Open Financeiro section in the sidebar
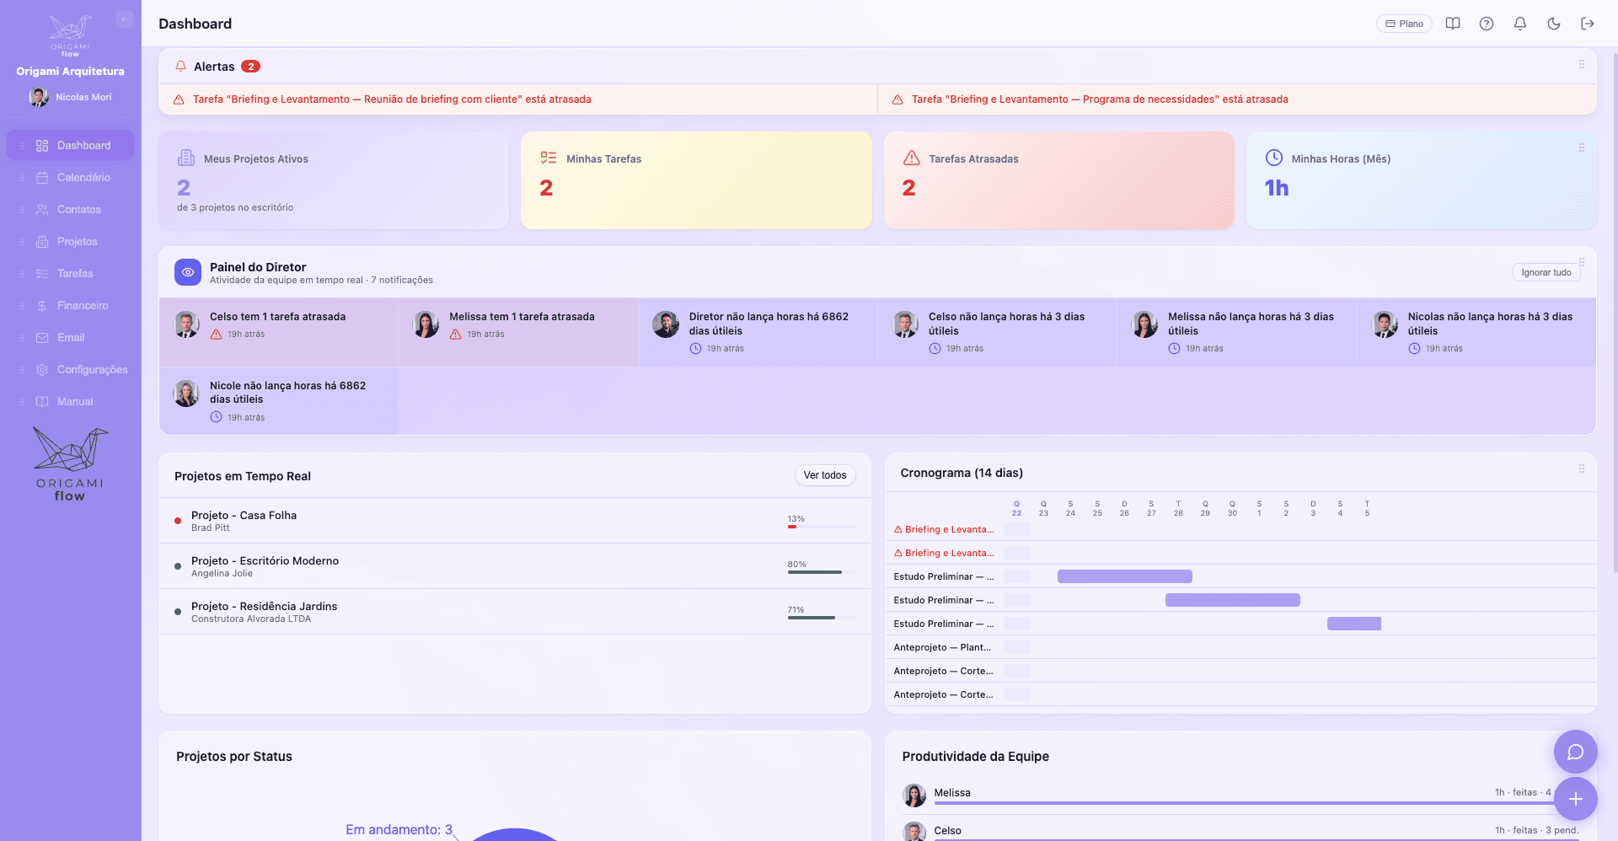 [71, 306]
